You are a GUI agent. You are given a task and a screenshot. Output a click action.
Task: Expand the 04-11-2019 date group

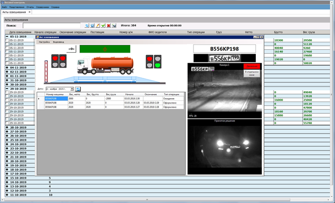click(7, 68)
